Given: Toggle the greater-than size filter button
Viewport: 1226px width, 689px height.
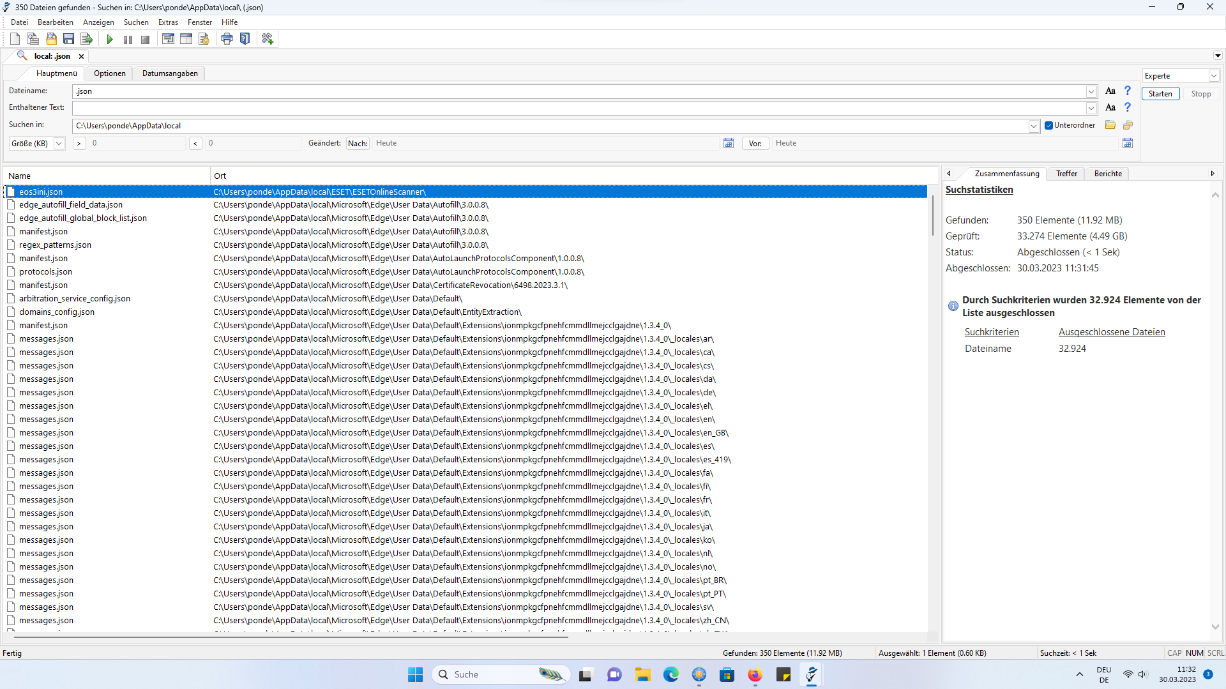Looking at the screenshot, I should pos(79,144).
